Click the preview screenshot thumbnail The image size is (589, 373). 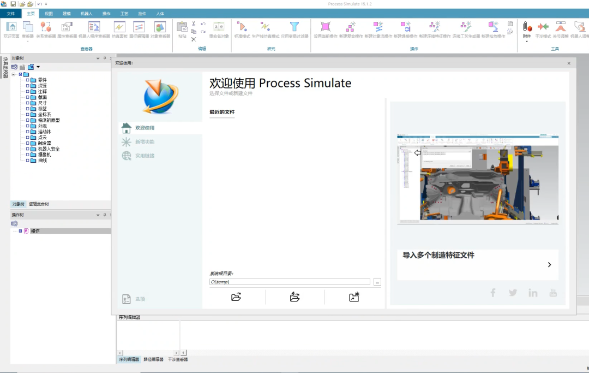point(478,179)
